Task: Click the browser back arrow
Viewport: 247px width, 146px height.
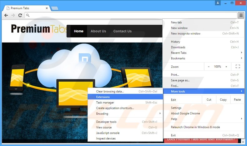Action: point(6,15)
